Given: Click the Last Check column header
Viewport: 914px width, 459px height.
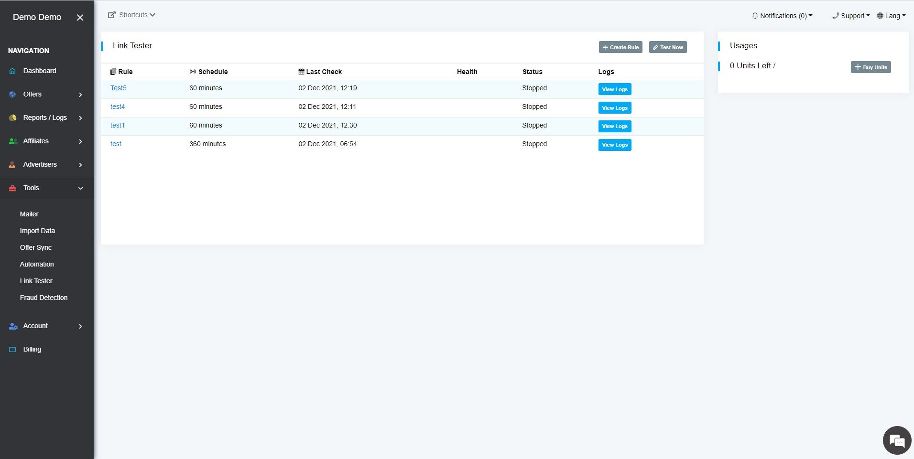Looking at the screenshot, I should tap(320, 72).
